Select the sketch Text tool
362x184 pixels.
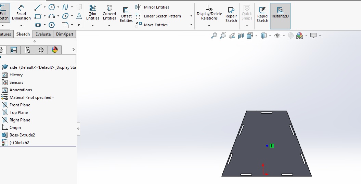point(79,16)
